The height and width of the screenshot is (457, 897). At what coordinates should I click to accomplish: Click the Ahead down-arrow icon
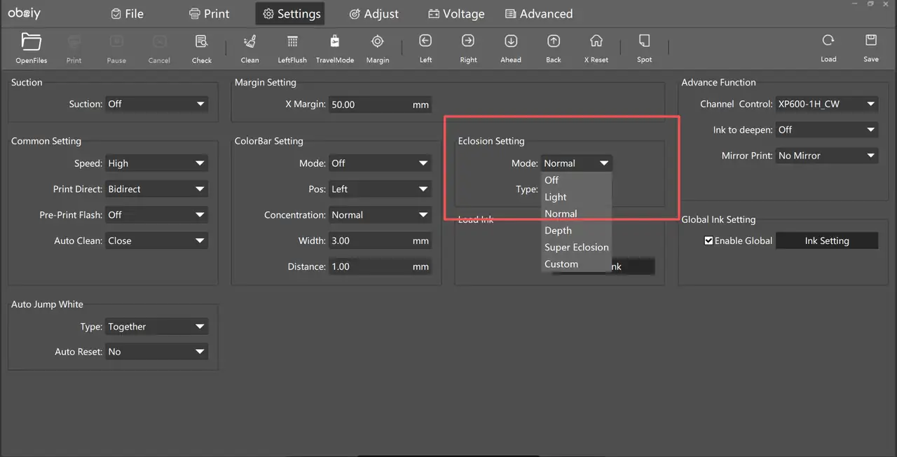click(511, 41)
